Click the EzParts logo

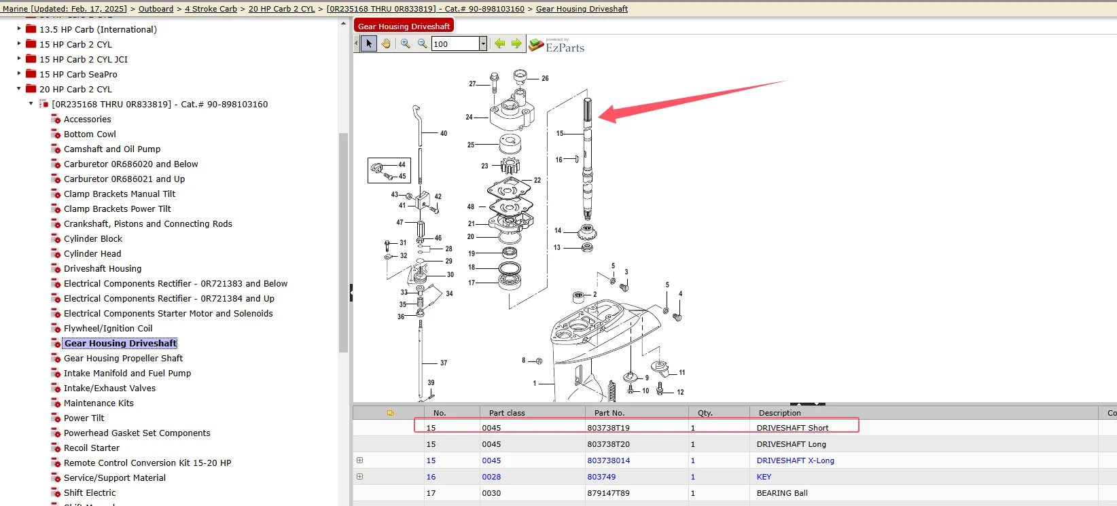[556, 46]
